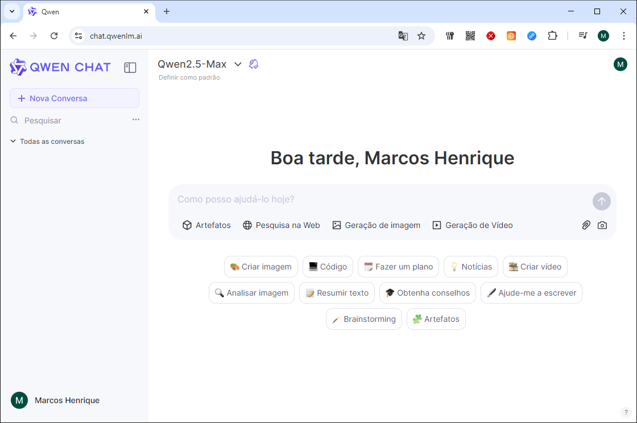Open the blue link extension icon
The height and width of the screenshot is (423, 637).
click(531, 36)
